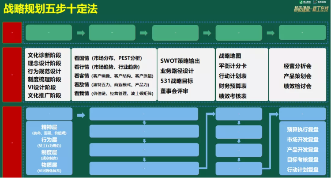The image size is (331, 178).
Task: Click the arrow between third and fourth green boxes
Action: [207, 33]
